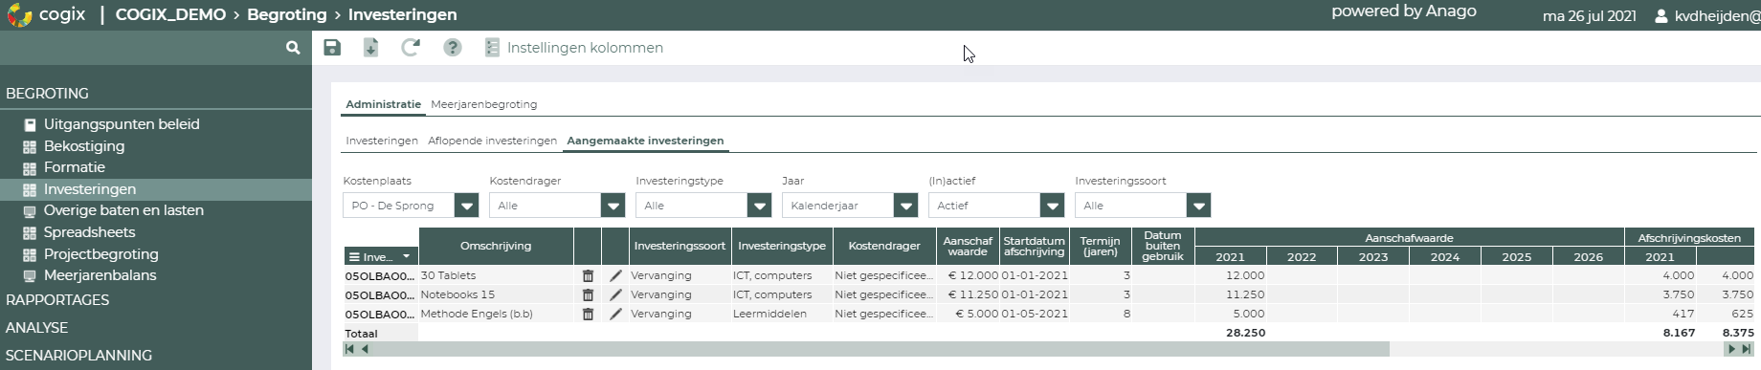Click the Termijn (jaren) column header
The image size is (1761, 370).
pos(1100,246)
